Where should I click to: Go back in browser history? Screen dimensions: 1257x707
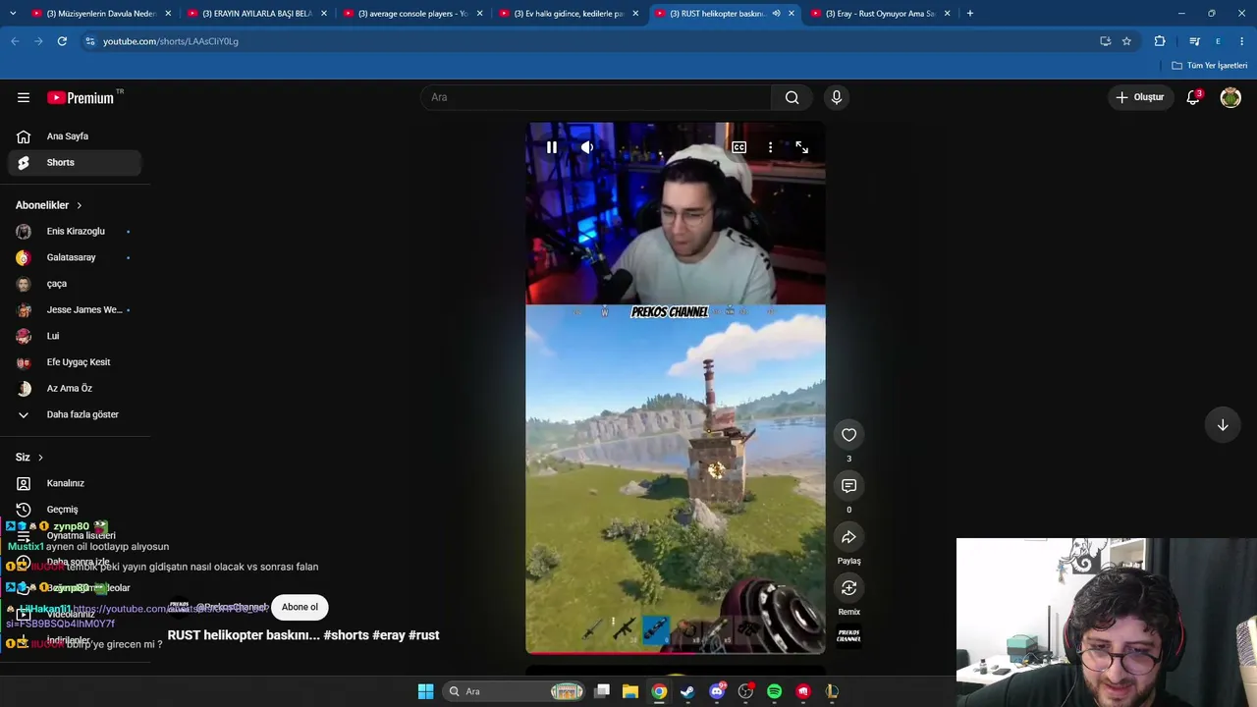click(x=15, y=41)
